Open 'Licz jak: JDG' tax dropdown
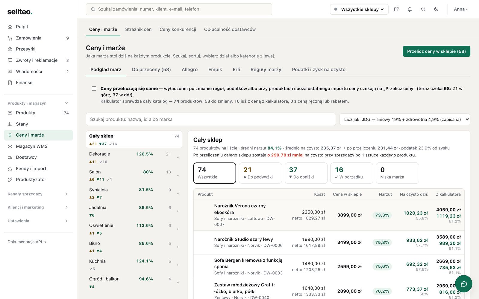Image resolution: width=479 pixels, height=299 pixels. (x=404, y=119)
